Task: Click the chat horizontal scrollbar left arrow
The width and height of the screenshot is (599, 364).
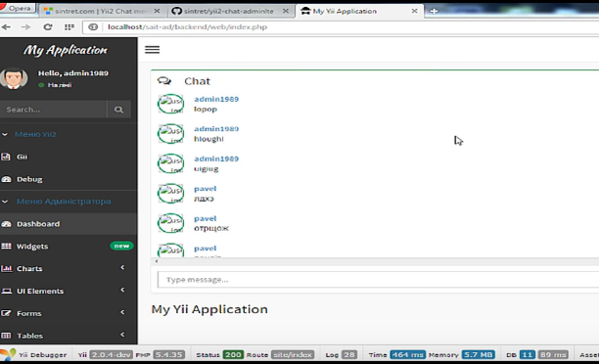Action: pos(157,261)
